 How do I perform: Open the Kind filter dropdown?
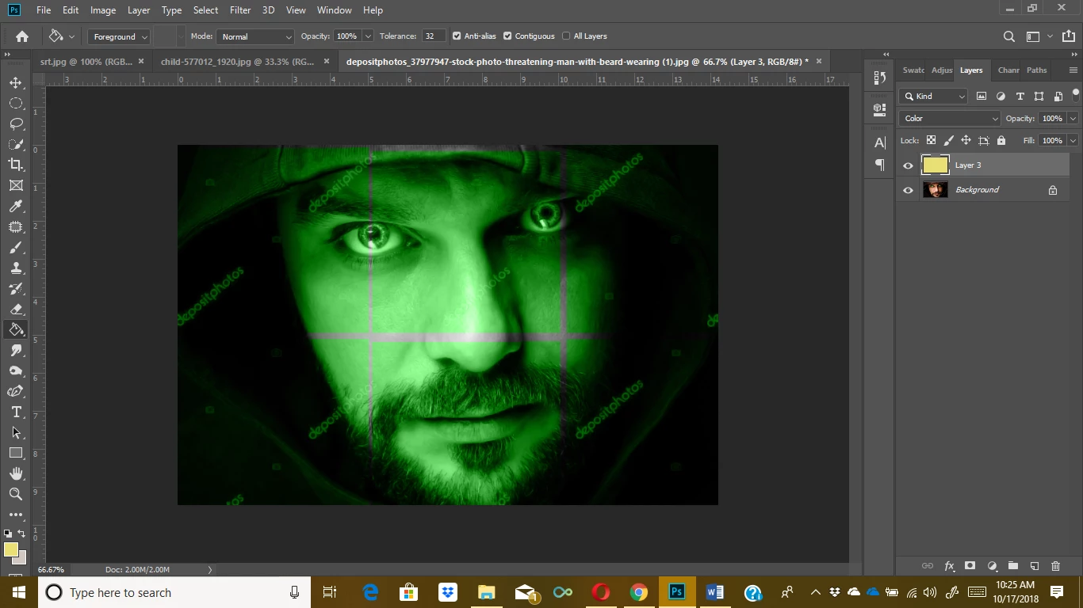pos(934,96)
